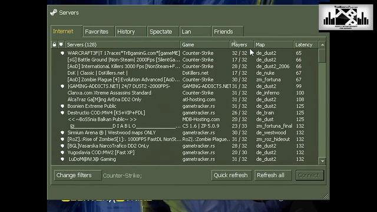The image size is (377, 212).
Task: Sort by the Latency column header
Action: 306,45
